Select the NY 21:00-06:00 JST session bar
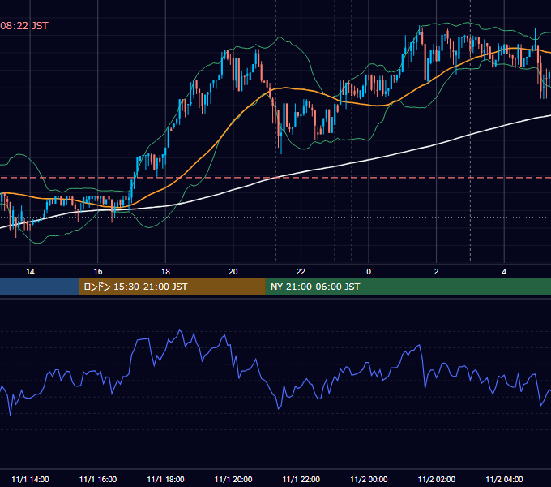This screenshot has height=487, width=551. point(408,287)
